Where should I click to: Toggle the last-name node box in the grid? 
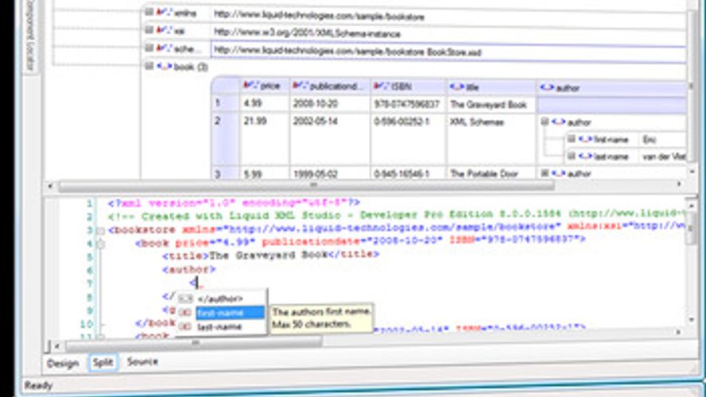pos(572,156)
